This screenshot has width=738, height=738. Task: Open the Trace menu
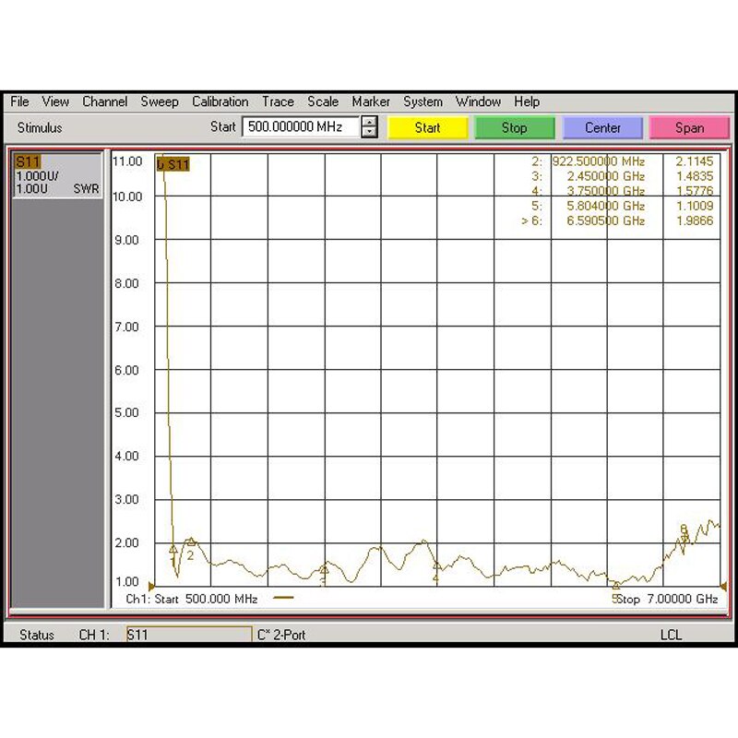coord(278,101)
